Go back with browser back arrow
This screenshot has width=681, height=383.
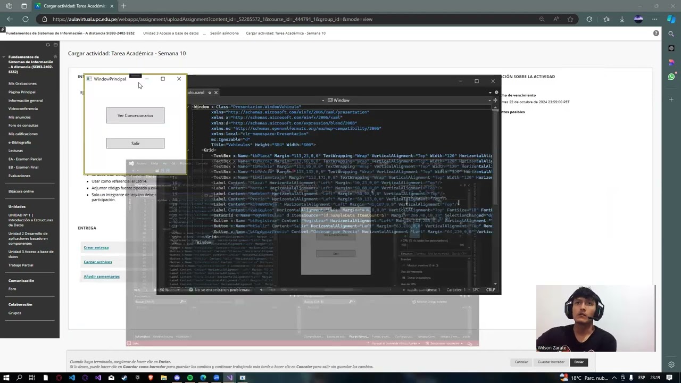[10, 19]
